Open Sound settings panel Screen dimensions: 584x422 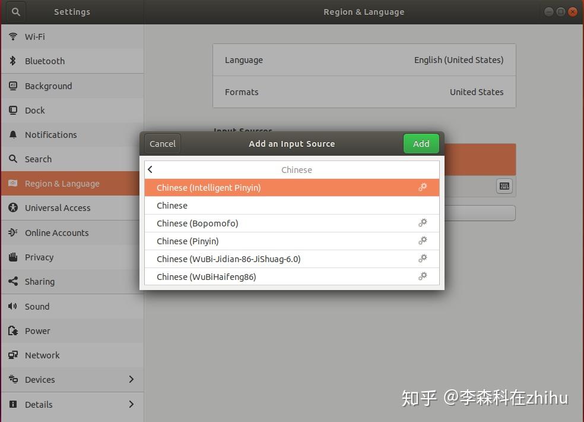click(72, 306)
